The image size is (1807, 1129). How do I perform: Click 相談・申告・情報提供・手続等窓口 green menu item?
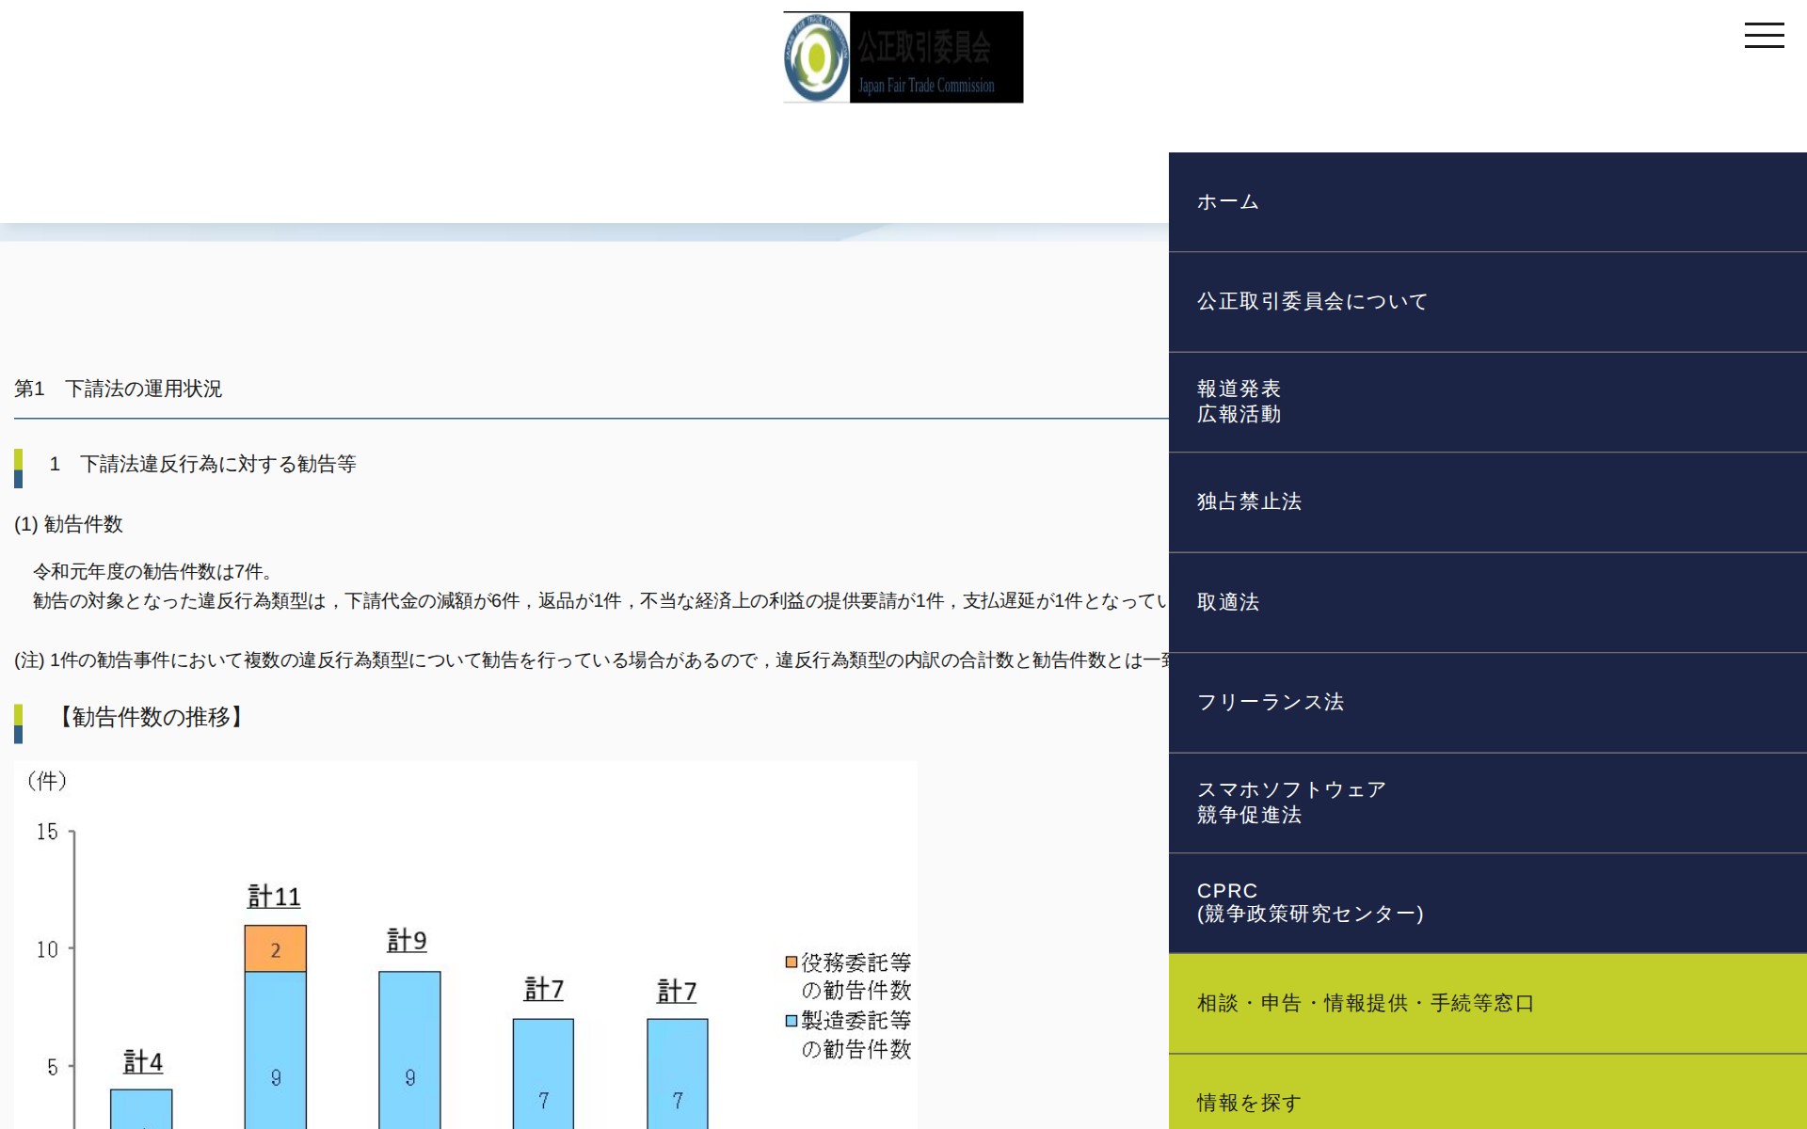(1364, 1003)
